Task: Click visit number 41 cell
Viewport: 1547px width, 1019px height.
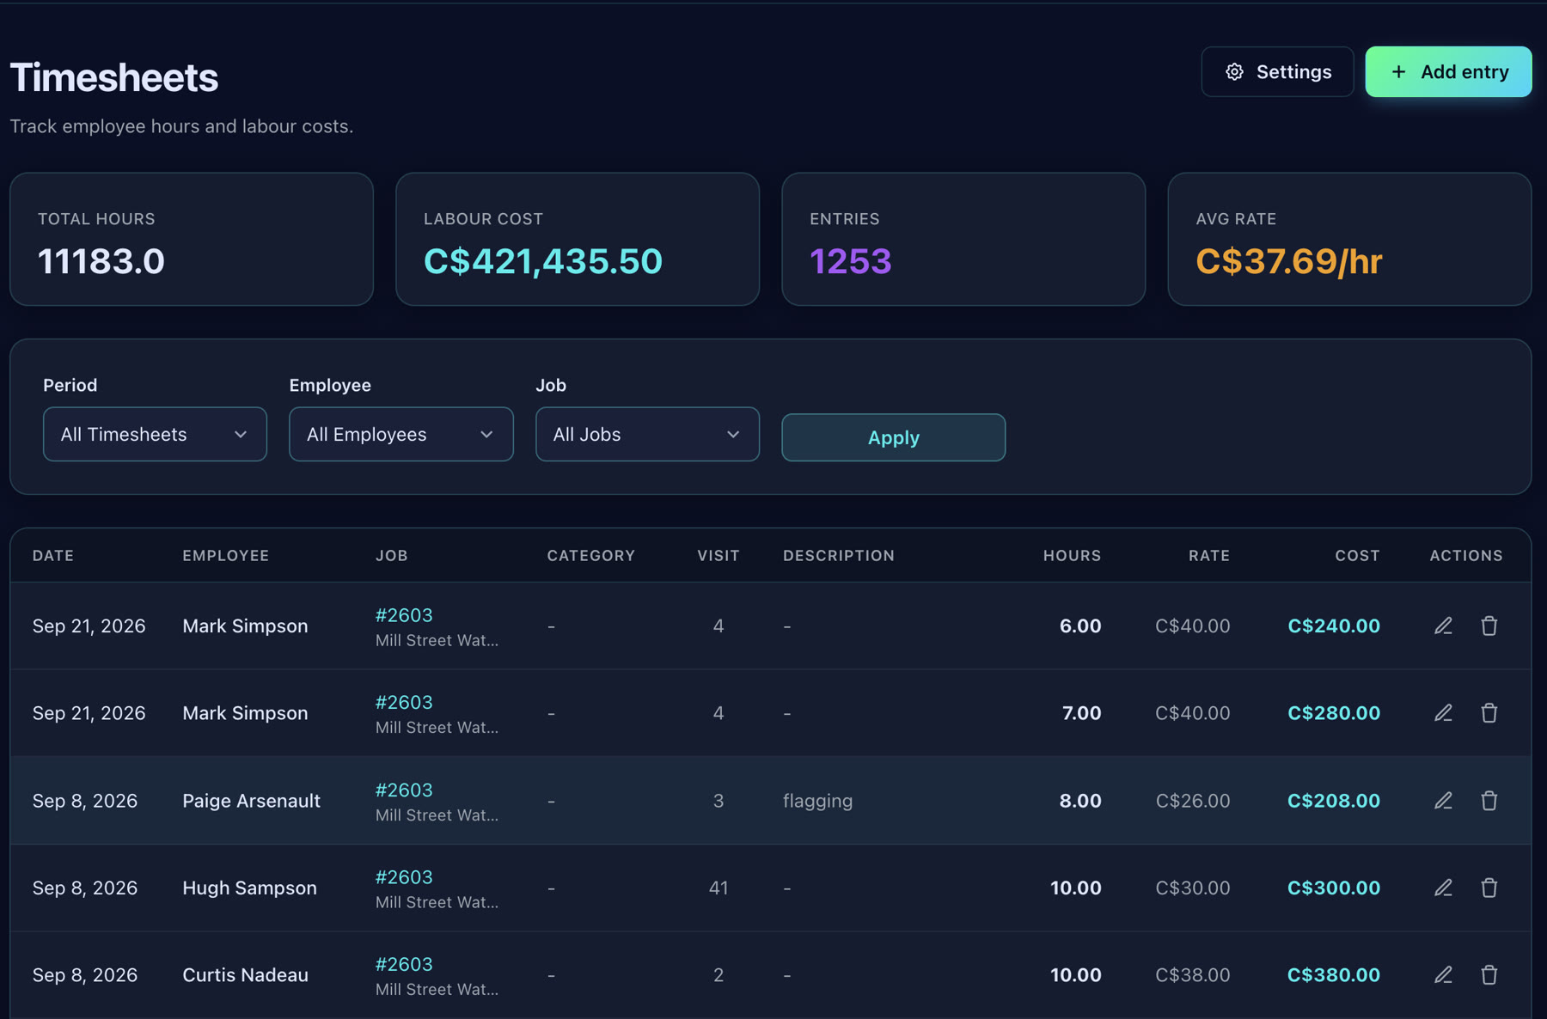Action: coord(718,888)
